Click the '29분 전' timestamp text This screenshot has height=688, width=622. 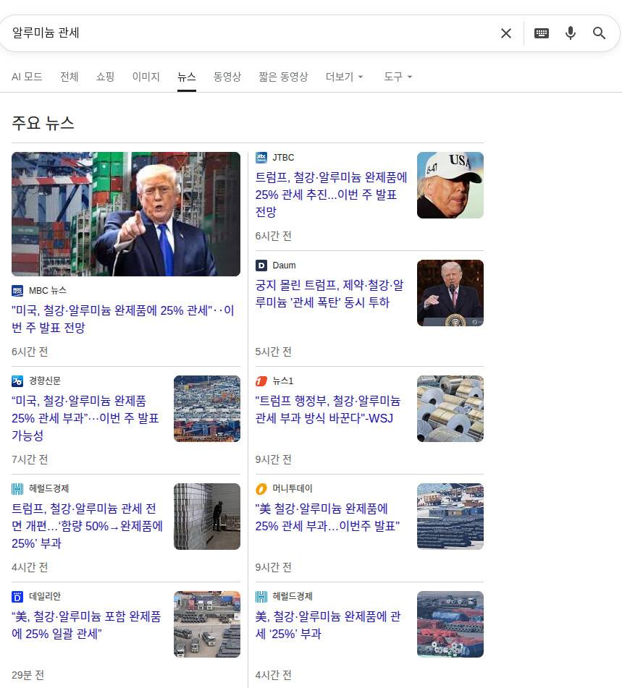(28, 675)
